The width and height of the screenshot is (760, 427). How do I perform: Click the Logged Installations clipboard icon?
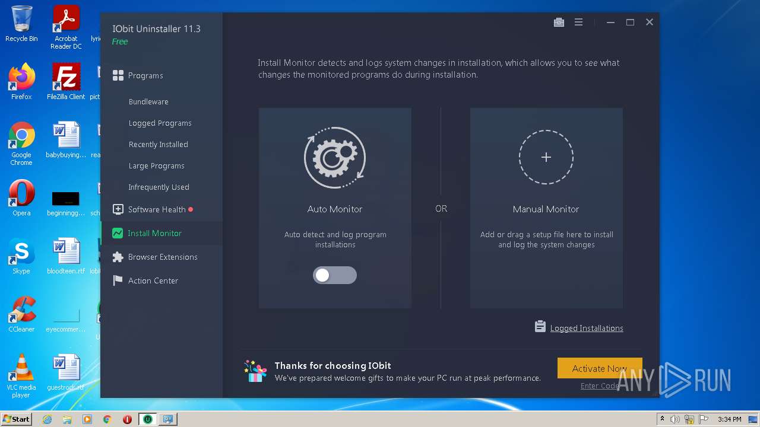[540, 327]
